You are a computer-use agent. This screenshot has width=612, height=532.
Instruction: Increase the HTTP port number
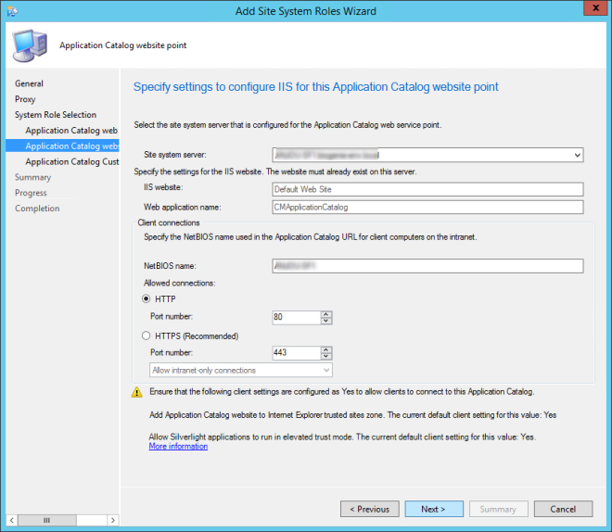[x=325, y=313]
